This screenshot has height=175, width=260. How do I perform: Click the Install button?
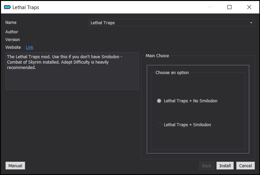click(225, 166)
